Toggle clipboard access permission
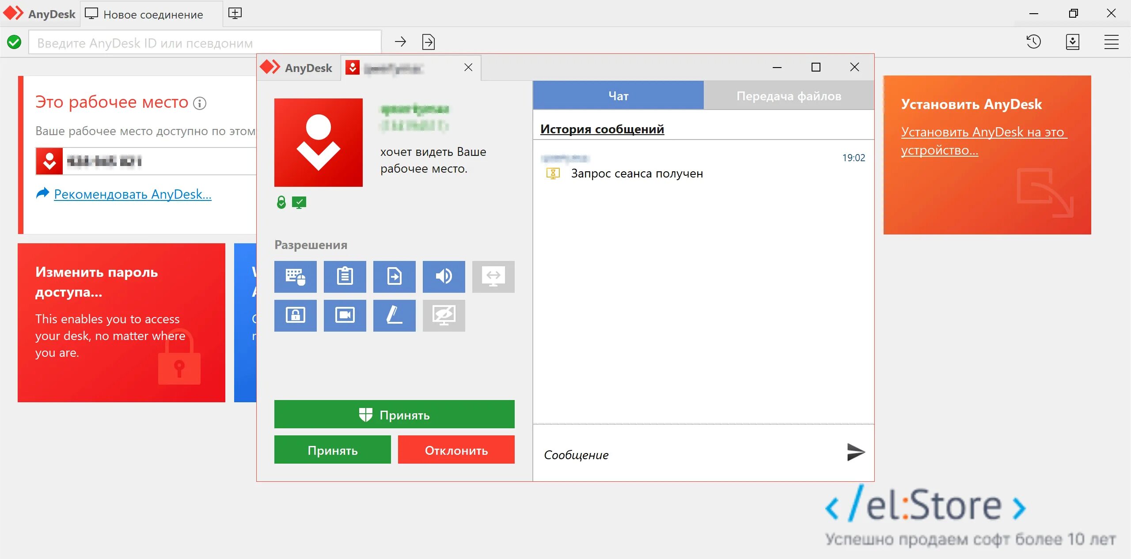Viewport: 1131px width, 559px height. coord(345,276)
